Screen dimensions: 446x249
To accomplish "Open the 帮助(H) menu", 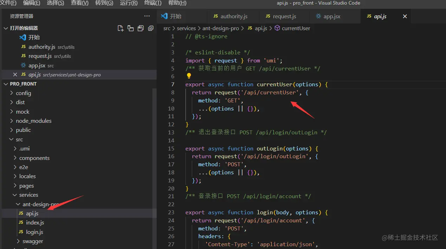I will [x=177, y=3].
